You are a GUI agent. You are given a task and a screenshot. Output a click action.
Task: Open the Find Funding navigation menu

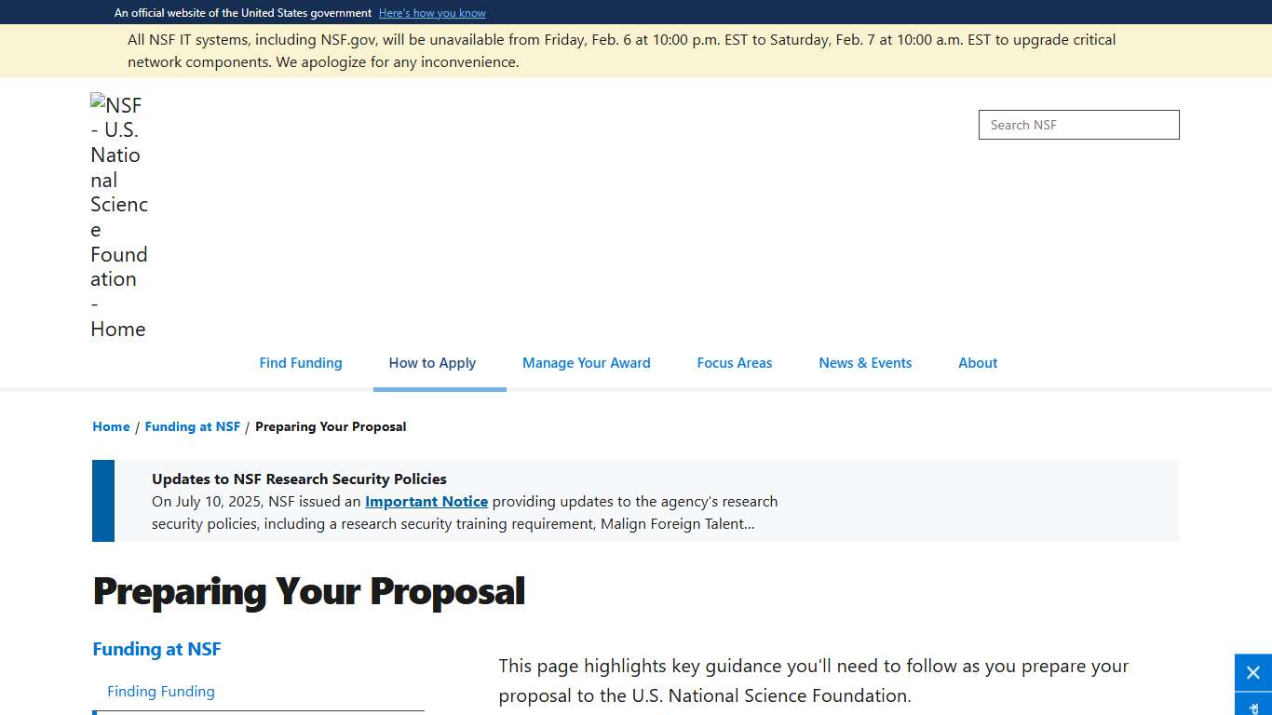[300, 363]
